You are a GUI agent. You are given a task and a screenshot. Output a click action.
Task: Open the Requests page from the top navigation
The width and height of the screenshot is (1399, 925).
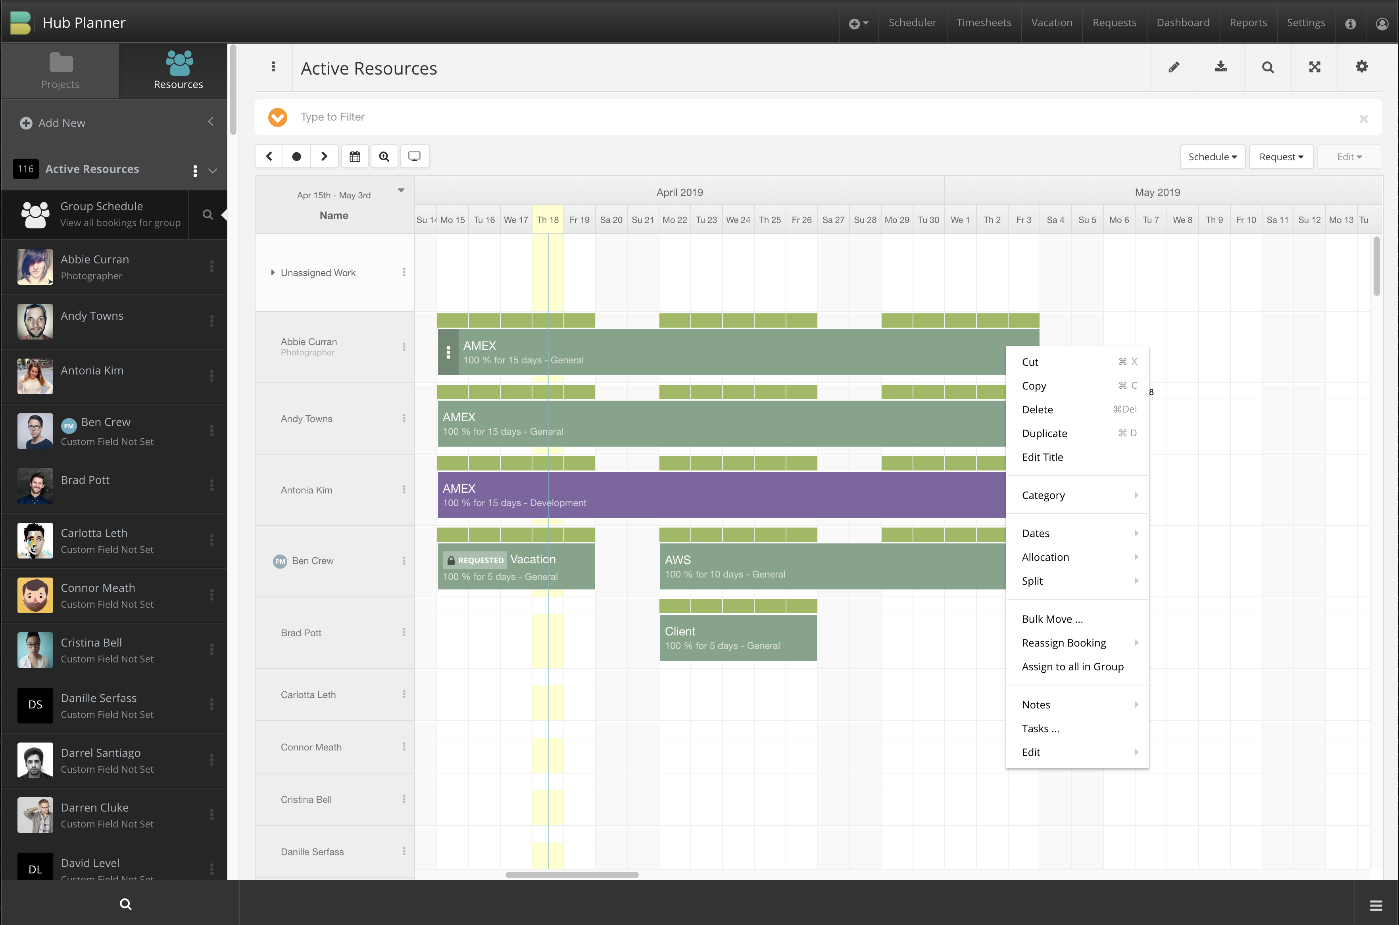coord(1114,23)
